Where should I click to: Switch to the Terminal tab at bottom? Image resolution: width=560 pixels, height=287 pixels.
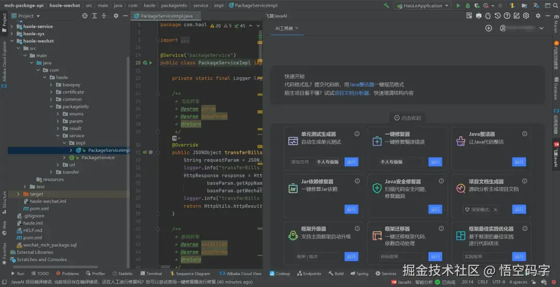151,274
